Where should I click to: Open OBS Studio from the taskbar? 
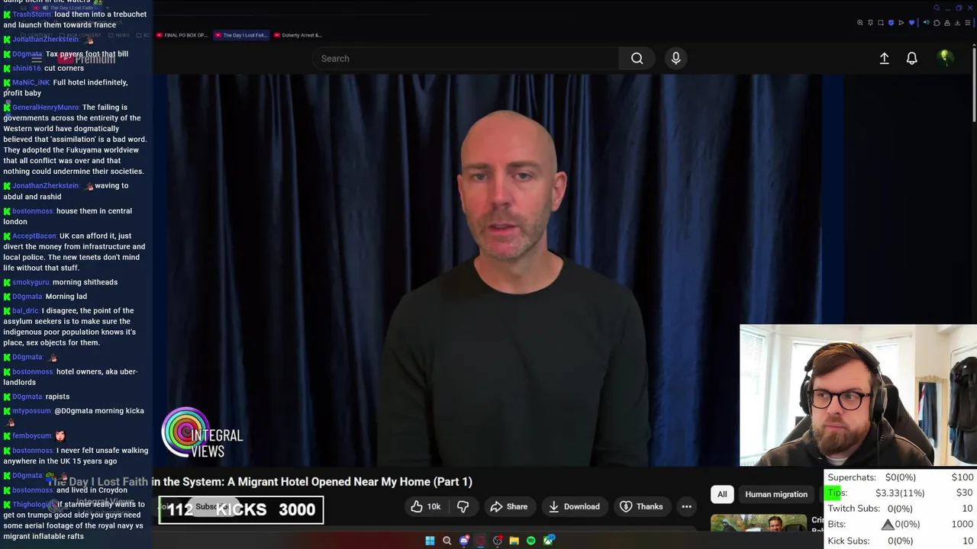[498, 541]
